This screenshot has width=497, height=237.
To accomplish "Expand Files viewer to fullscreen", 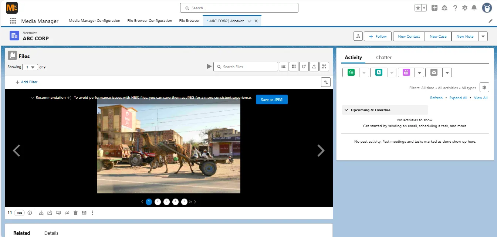I will coord(324,67).
